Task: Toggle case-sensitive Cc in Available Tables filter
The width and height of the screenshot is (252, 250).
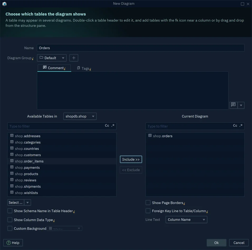Action: pyautogui.click(x=107, y=126)
